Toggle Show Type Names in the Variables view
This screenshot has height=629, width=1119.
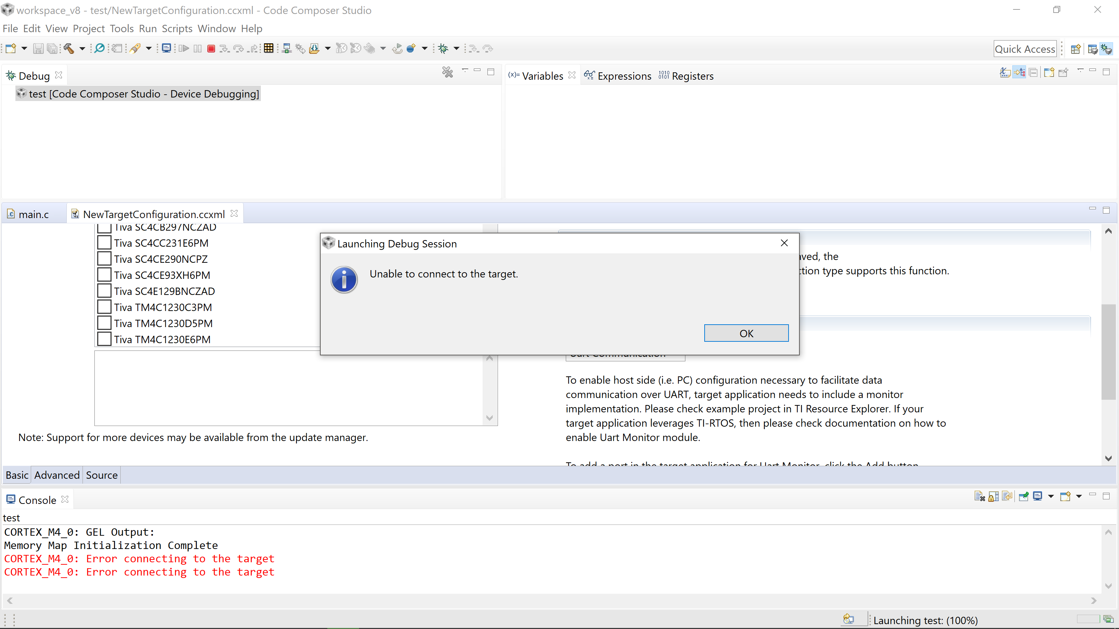1005,72
